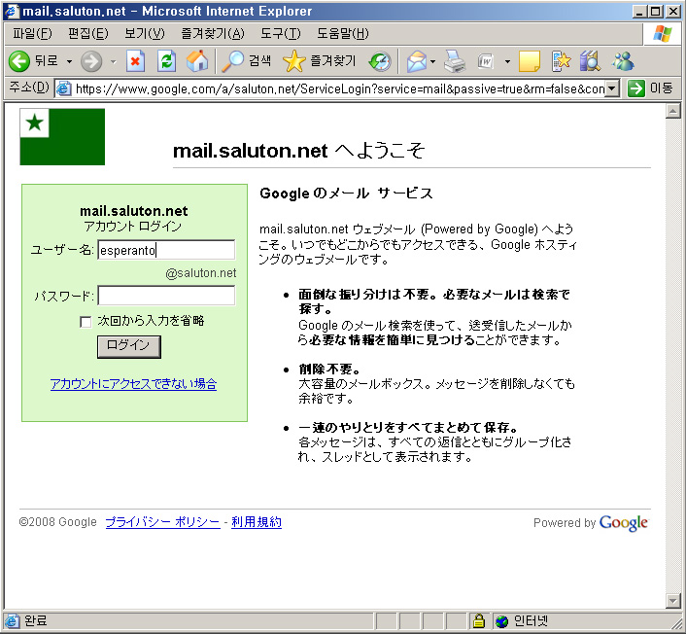Screen dimensions: 686x634
Task: Expand the Back button history dropdown arrow
Action: pos(69,61)
